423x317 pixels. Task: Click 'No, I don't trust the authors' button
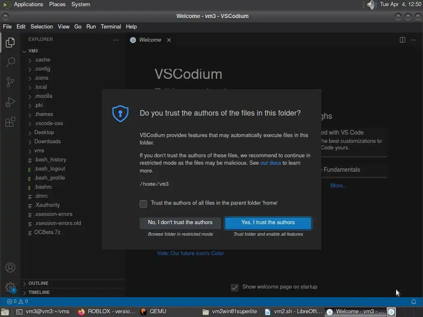(x=180, y=223)
